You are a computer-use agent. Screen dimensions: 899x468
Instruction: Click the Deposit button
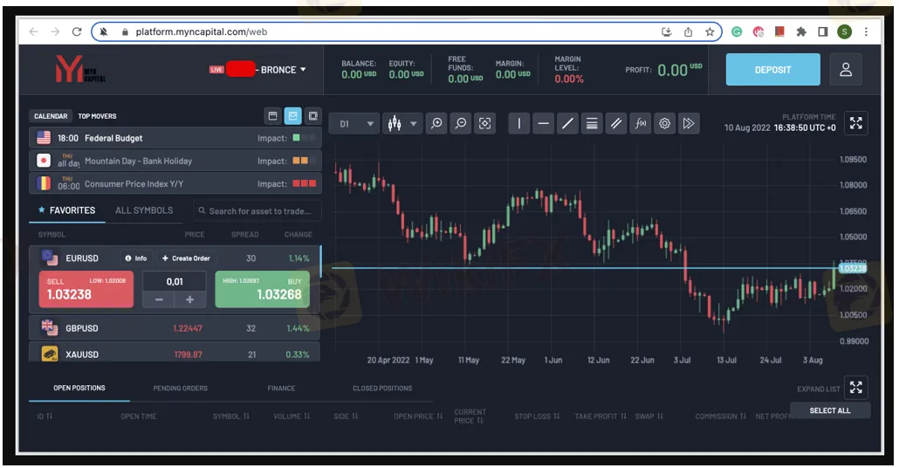click(x=772, y=69)
